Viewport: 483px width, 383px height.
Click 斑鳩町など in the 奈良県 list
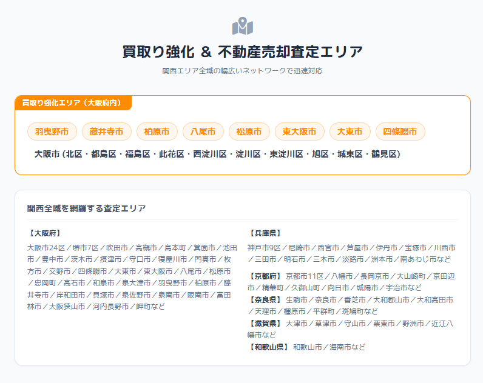(x=360, y=311)
